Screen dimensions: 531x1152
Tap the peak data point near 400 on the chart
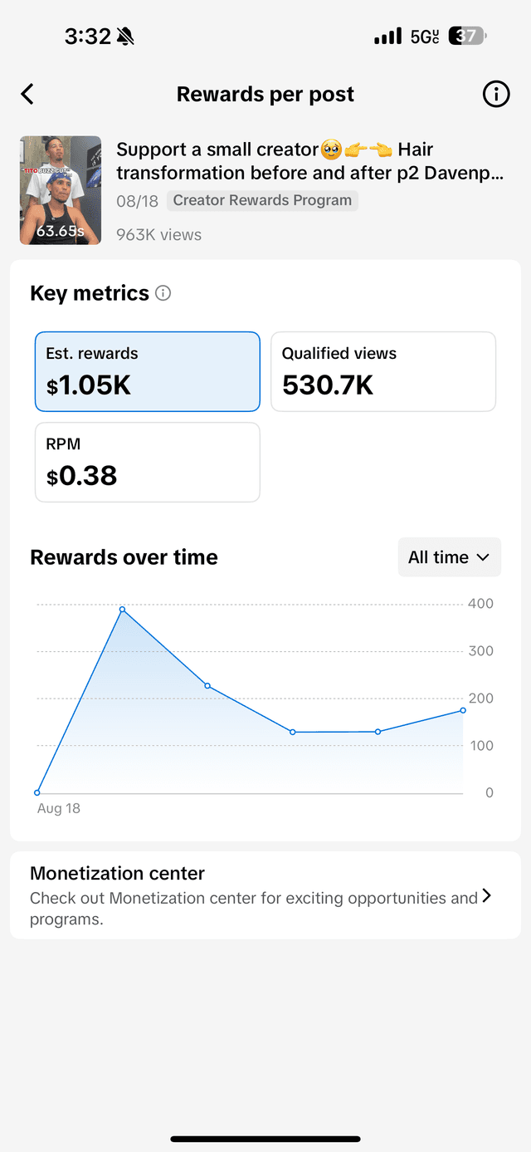(123, 610)
